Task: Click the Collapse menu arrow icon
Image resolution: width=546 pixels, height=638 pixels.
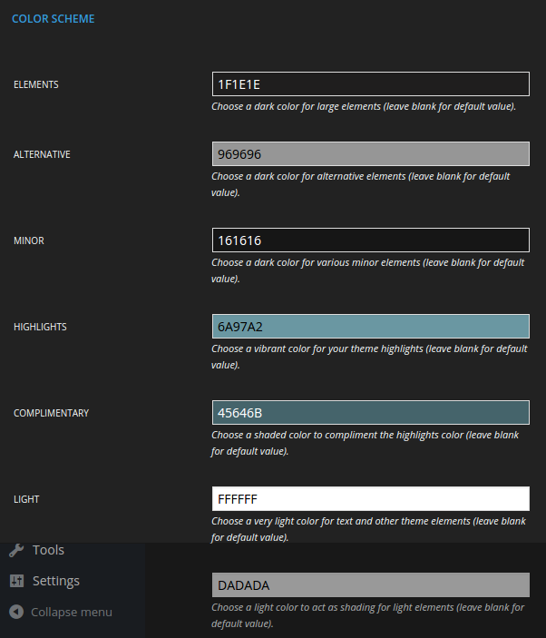Action: pos(16,612)
